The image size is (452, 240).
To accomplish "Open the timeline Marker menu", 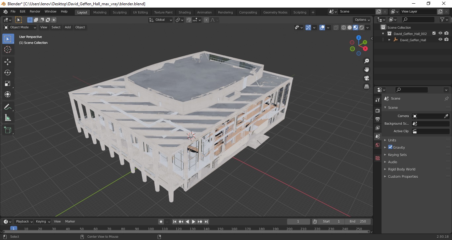I will (x=70, y=222).
